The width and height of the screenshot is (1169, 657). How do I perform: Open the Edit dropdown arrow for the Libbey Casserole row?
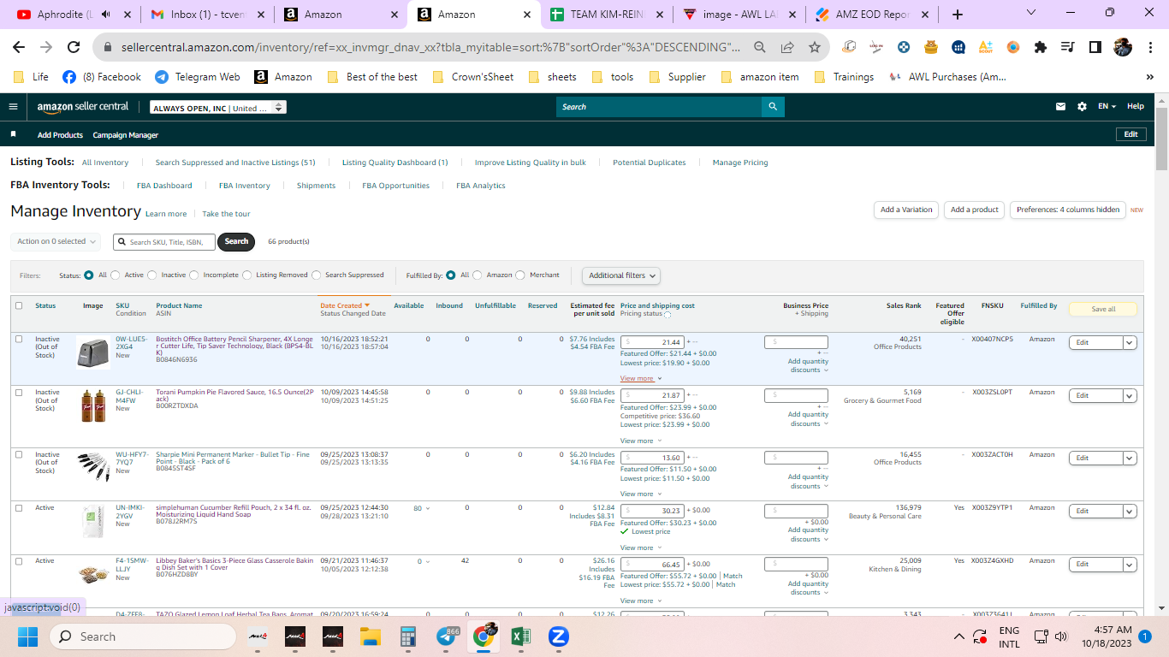1130,564
